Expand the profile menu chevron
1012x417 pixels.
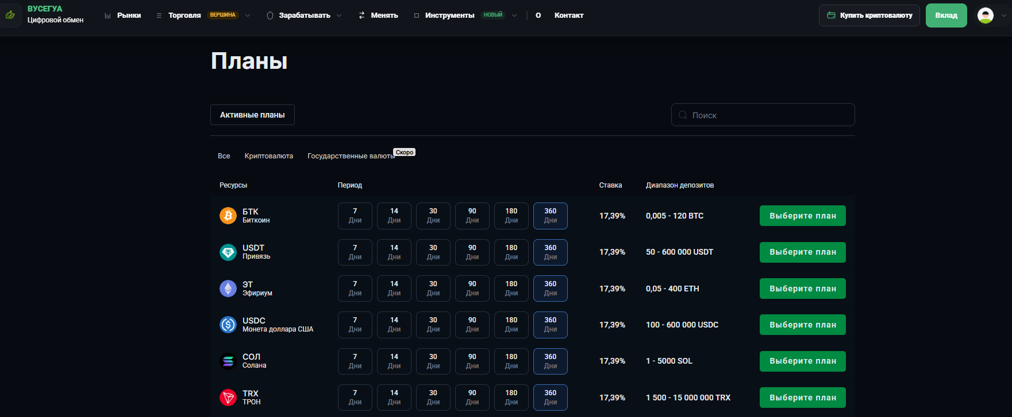point(1004,15)
